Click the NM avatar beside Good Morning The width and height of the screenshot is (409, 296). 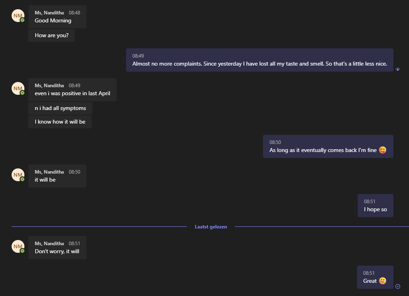18,16
